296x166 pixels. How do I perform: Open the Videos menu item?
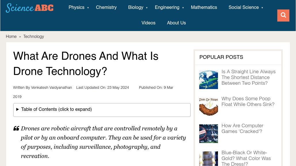pos(148,23)
